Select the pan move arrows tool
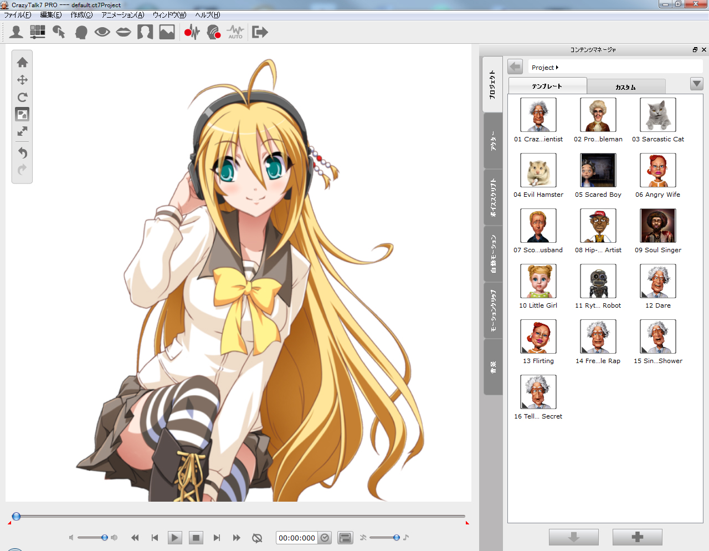709x551 pixels. (23, 80)
